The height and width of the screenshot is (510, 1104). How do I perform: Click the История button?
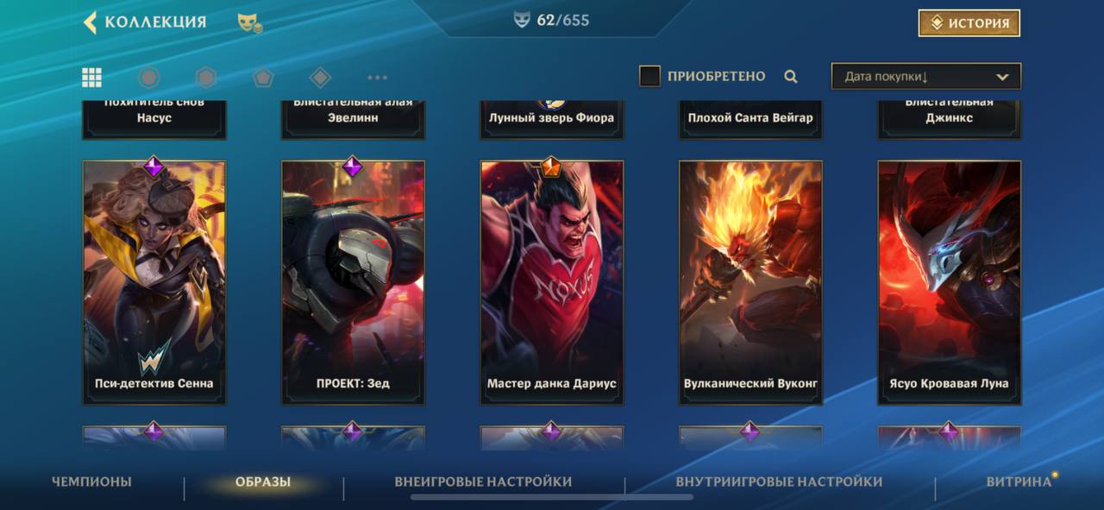coord(969,23)
